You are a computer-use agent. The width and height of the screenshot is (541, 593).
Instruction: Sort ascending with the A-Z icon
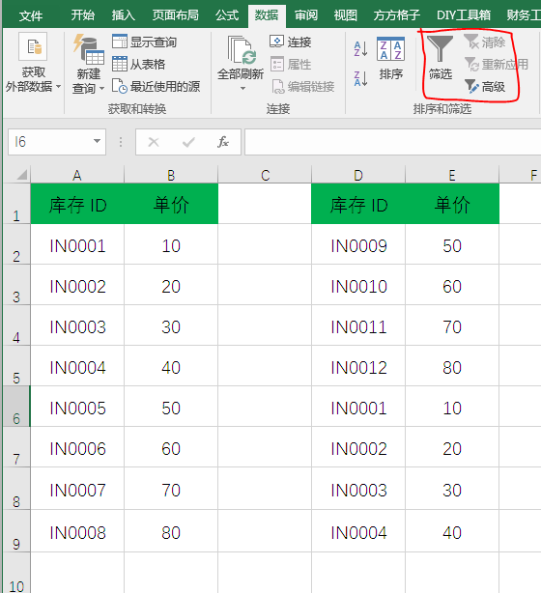pyautogui.click(x=360, y=49)
